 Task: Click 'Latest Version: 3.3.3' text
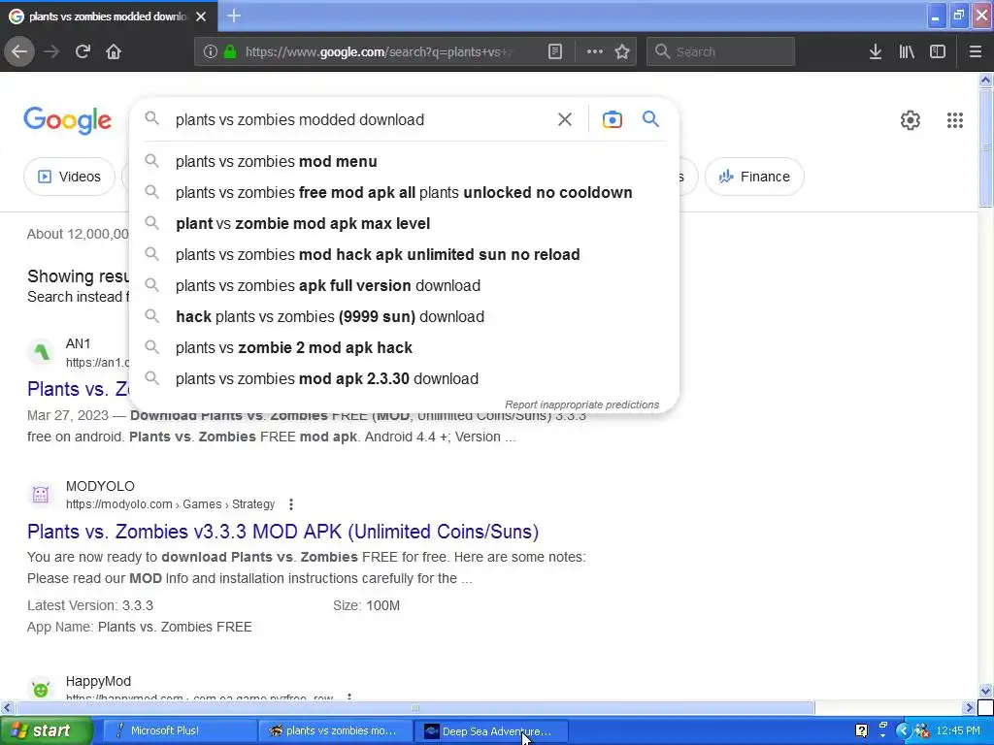coord(90,605)
